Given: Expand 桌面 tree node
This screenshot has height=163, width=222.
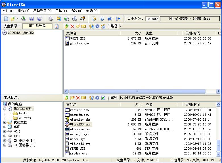Looking at the screenshot, I should coord(5,127).
